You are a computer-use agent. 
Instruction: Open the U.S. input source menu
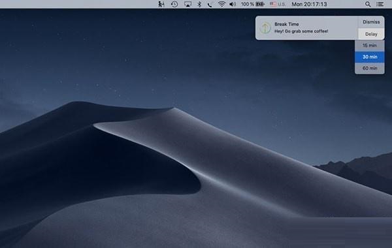278,4
